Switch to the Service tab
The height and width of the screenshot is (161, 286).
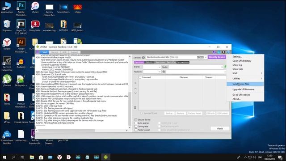pyautogui.click(x=55, y=52)
